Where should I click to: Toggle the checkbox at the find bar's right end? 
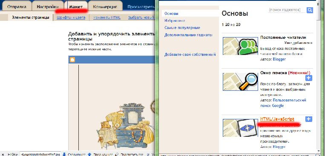(148, 155)
